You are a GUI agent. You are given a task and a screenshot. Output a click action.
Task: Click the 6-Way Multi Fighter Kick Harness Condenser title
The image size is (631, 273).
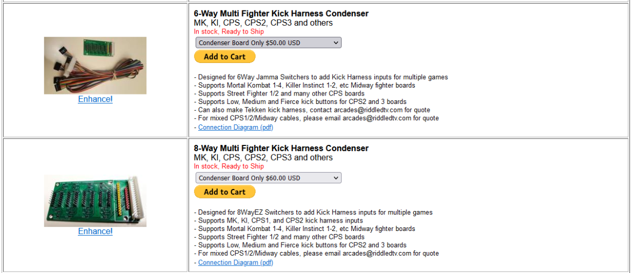[281, 14]
